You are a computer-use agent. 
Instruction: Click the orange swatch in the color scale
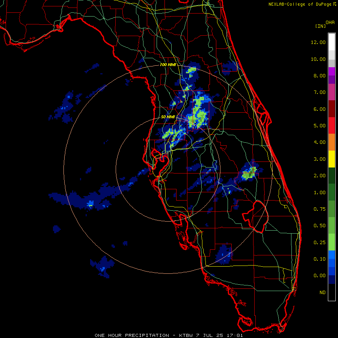(332, 142)
